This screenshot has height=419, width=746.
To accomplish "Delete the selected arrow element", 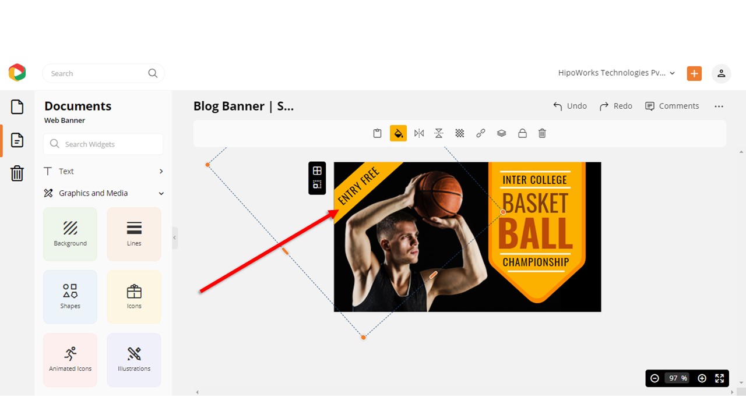I will point(542,133).
